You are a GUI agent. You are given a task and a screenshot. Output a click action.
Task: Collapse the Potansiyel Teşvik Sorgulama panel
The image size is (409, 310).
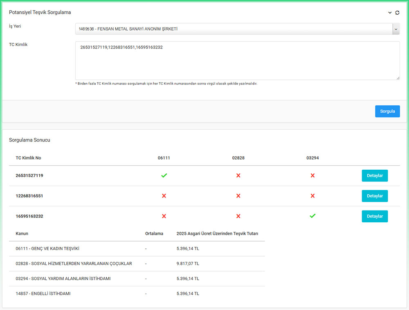[390, 13]
